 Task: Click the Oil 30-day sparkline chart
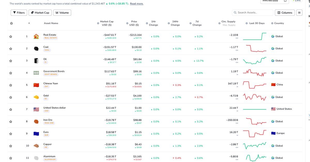point(254,61)
